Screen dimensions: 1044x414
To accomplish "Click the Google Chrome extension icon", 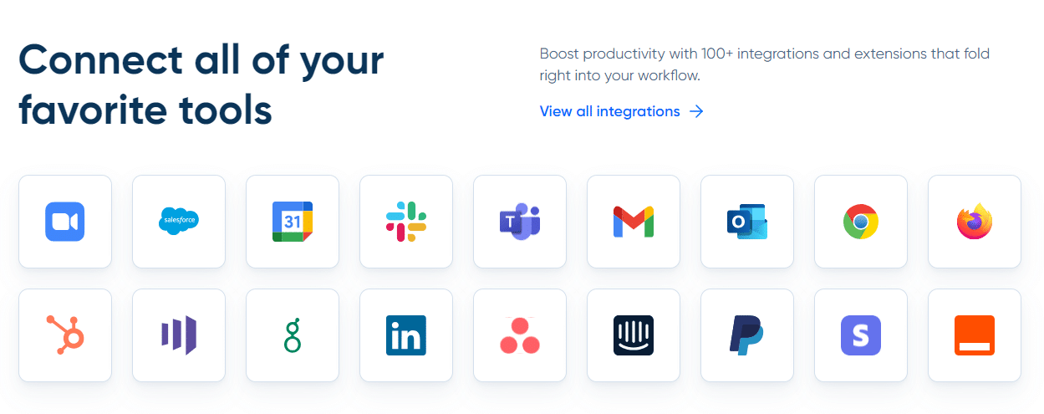I will point(861,222).
